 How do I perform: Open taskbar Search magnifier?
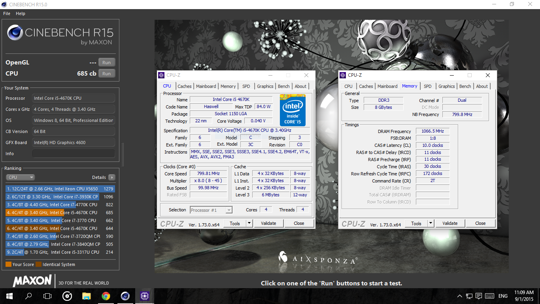coord(28,296)
